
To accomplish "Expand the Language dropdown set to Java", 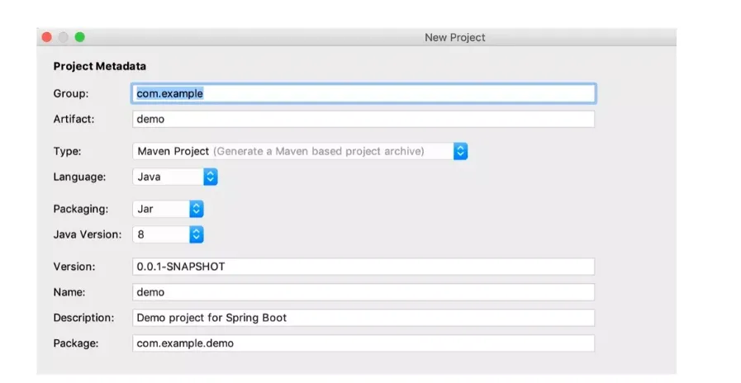I will click(175, 177).
